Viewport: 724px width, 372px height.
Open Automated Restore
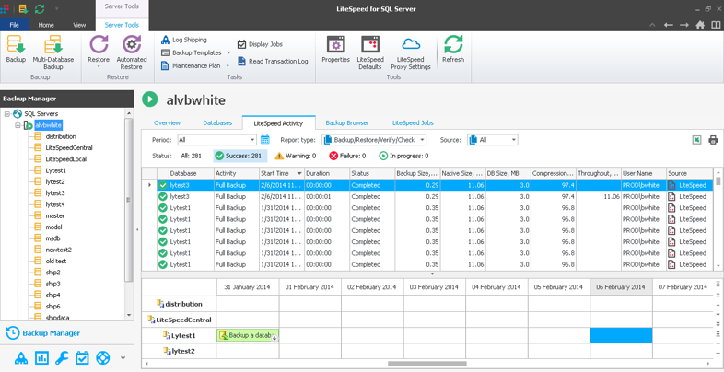[x=132, y=45]
